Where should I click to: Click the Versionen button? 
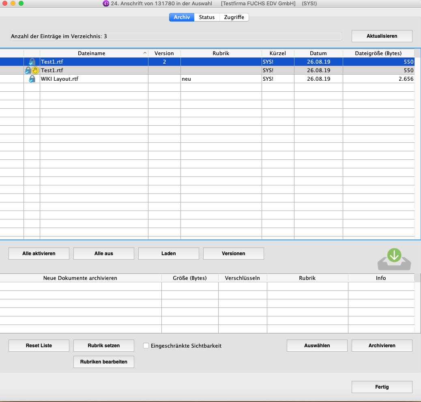[233, 254]
